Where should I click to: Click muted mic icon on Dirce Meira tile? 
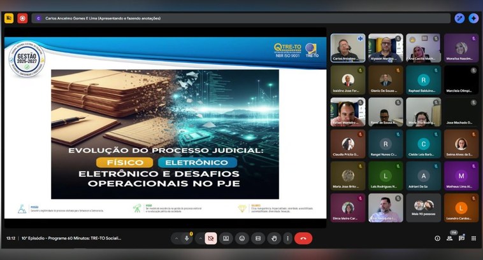pos(360,198)
